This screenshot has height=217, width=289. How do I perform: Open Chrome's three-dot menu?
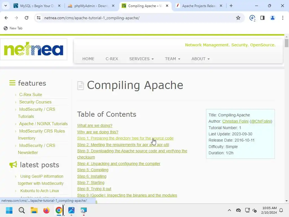tap(283, 18)
